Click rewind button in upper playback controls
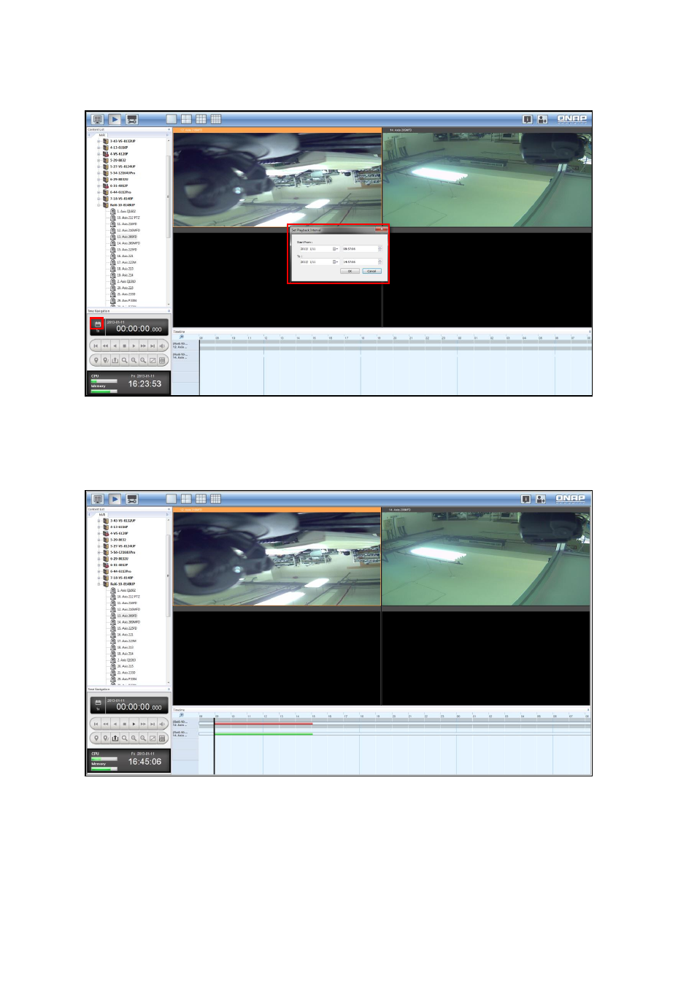Image resolution: width=697 pixels, height=986 pixels. (x=105, y=345)
